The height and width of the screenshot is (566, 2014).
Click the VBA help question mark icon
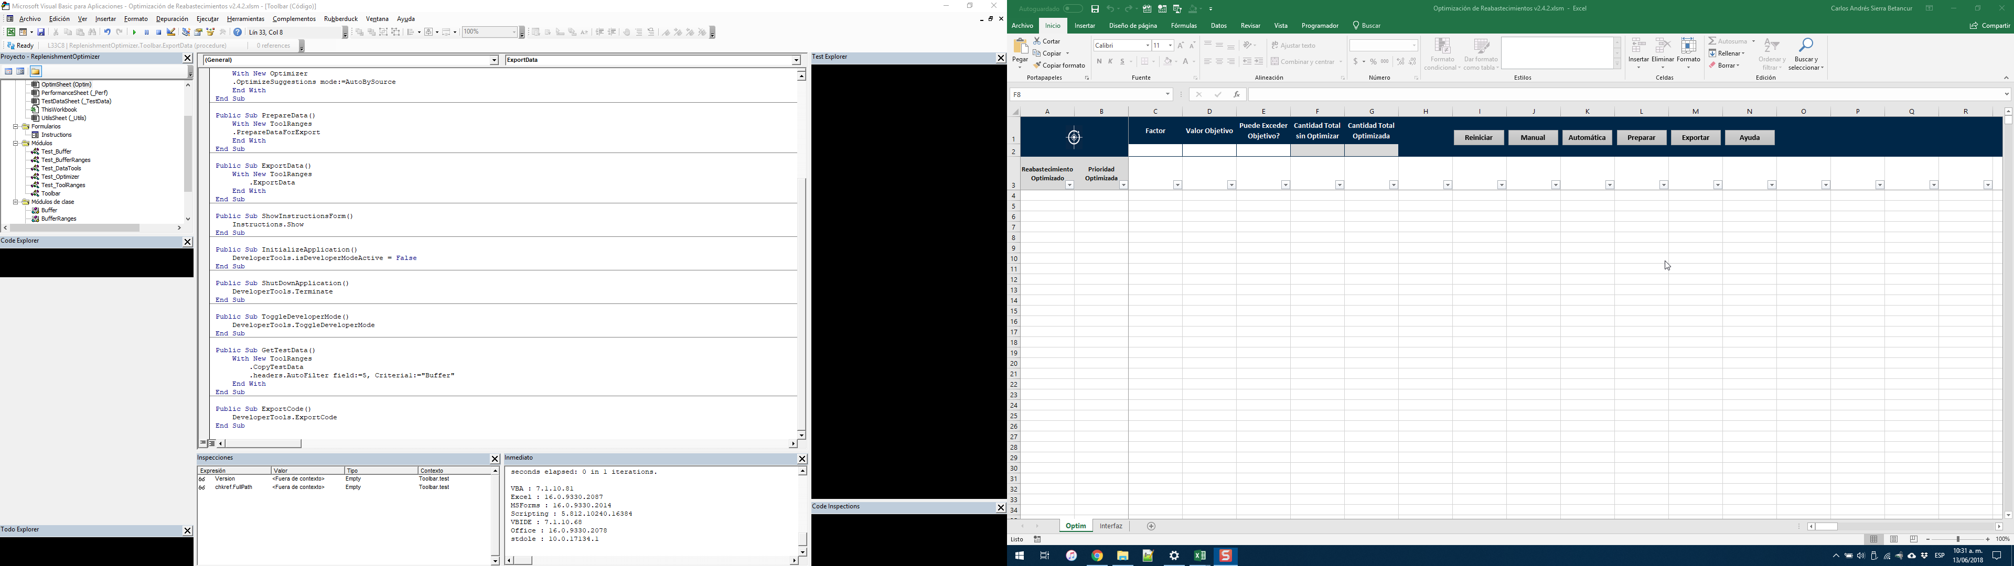click(x=238, y=33)
